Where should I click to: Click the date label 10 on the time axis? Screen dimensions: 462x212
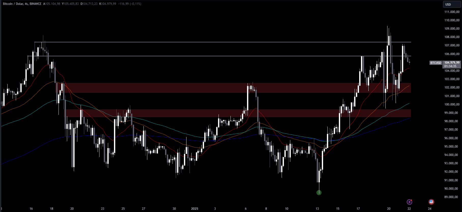pos(287,209)
